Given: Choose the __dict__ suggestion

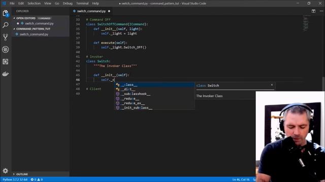Looking at the screenshot, I should click(154, 89).
